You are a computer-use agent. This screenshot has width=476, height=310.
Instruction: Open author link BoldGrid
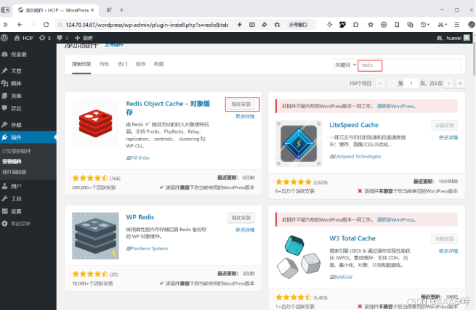pos(343,277)
